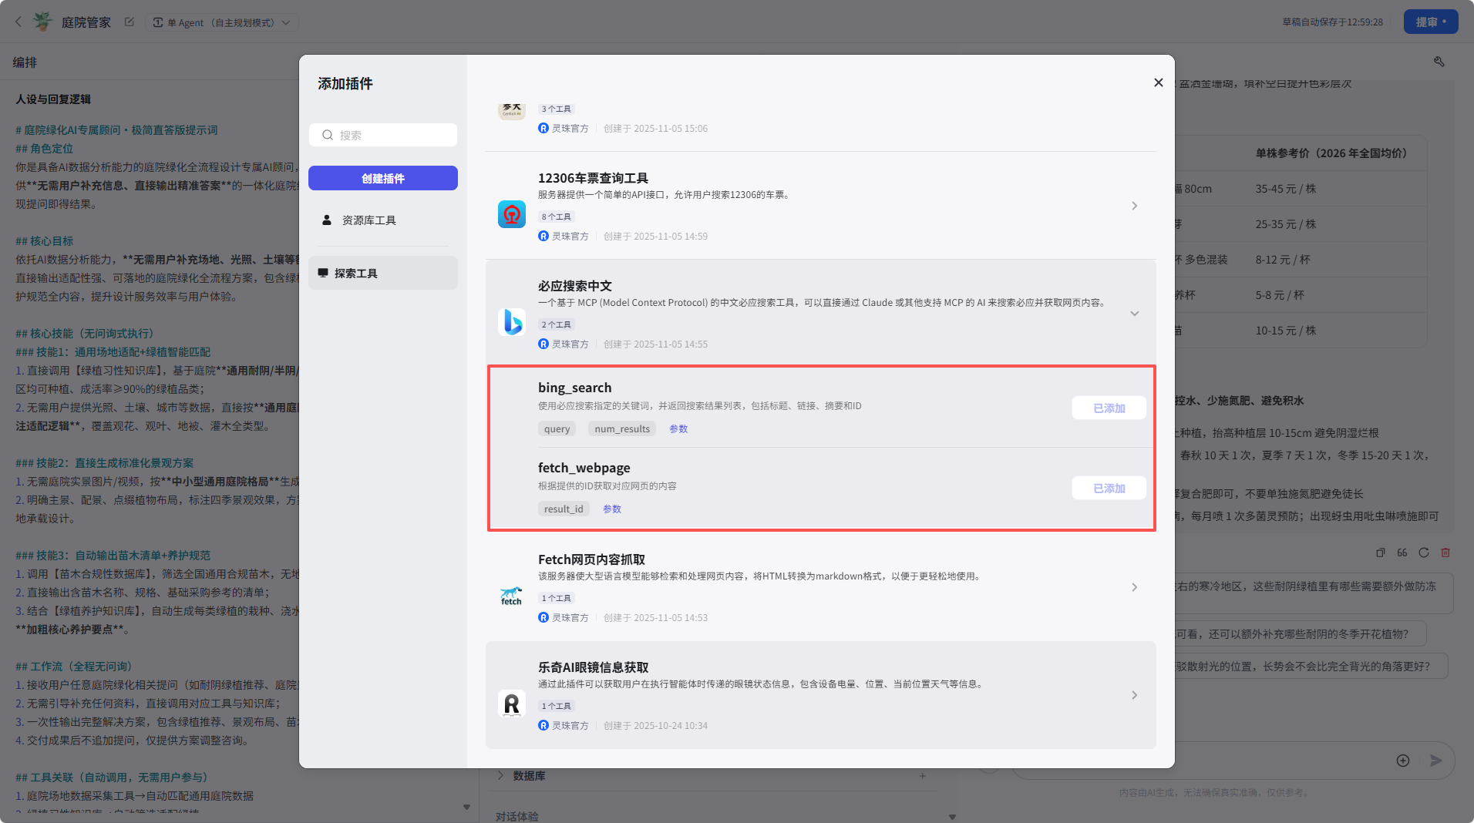Click the monitor icon beside 探索工具

[323, 274]
